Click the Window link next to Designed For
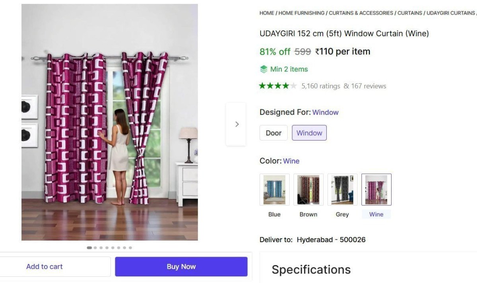Viewport: 477px width, 283px height. point(326,112)
